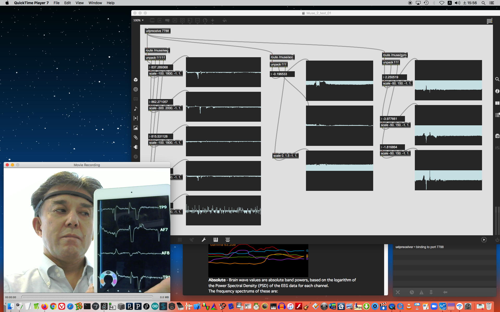Open the 100% zoom dropdown

click(x=139, y=20)
